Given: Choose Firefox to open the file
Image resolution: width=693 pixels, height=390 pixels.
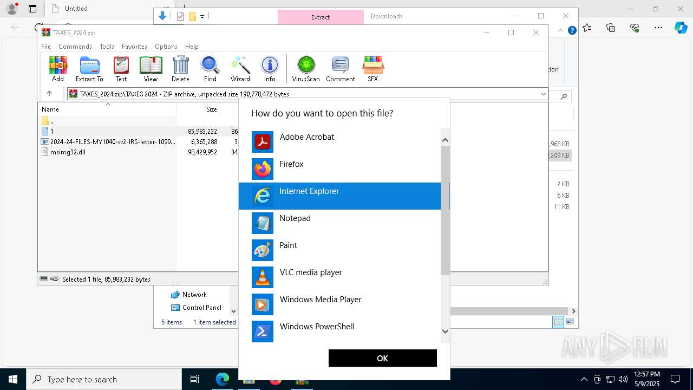Looking at the screenshot, I should [x=340, y=169].
